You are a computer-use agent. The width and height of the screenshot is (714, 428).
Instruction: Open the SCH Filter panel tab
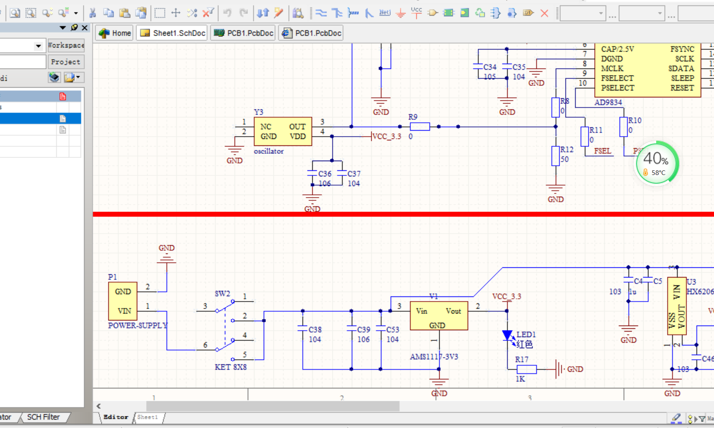click(43, 417)
